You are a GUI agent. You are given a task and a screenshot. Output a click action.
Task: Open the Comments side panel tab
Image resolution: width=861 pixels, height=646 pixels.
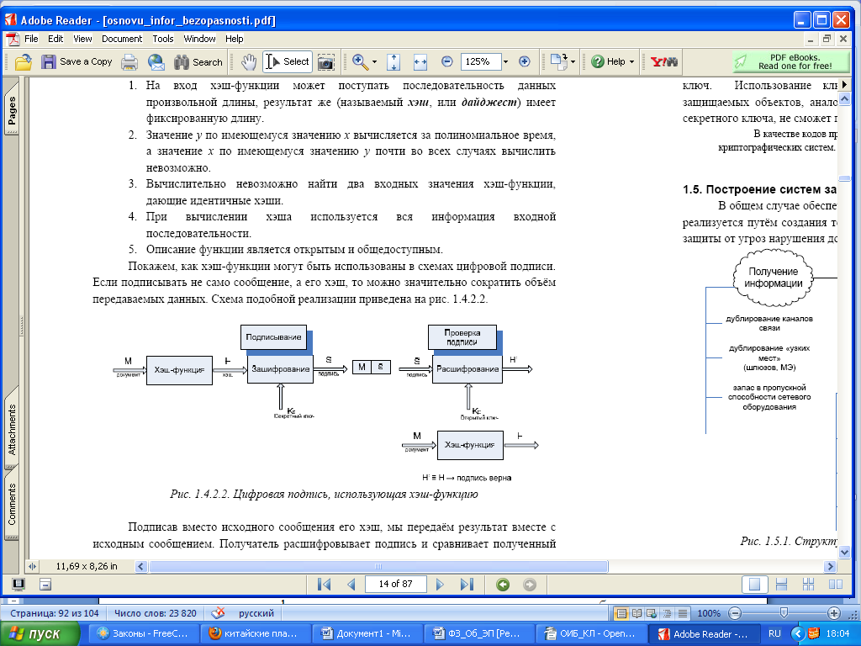click(x=12, y=505)
